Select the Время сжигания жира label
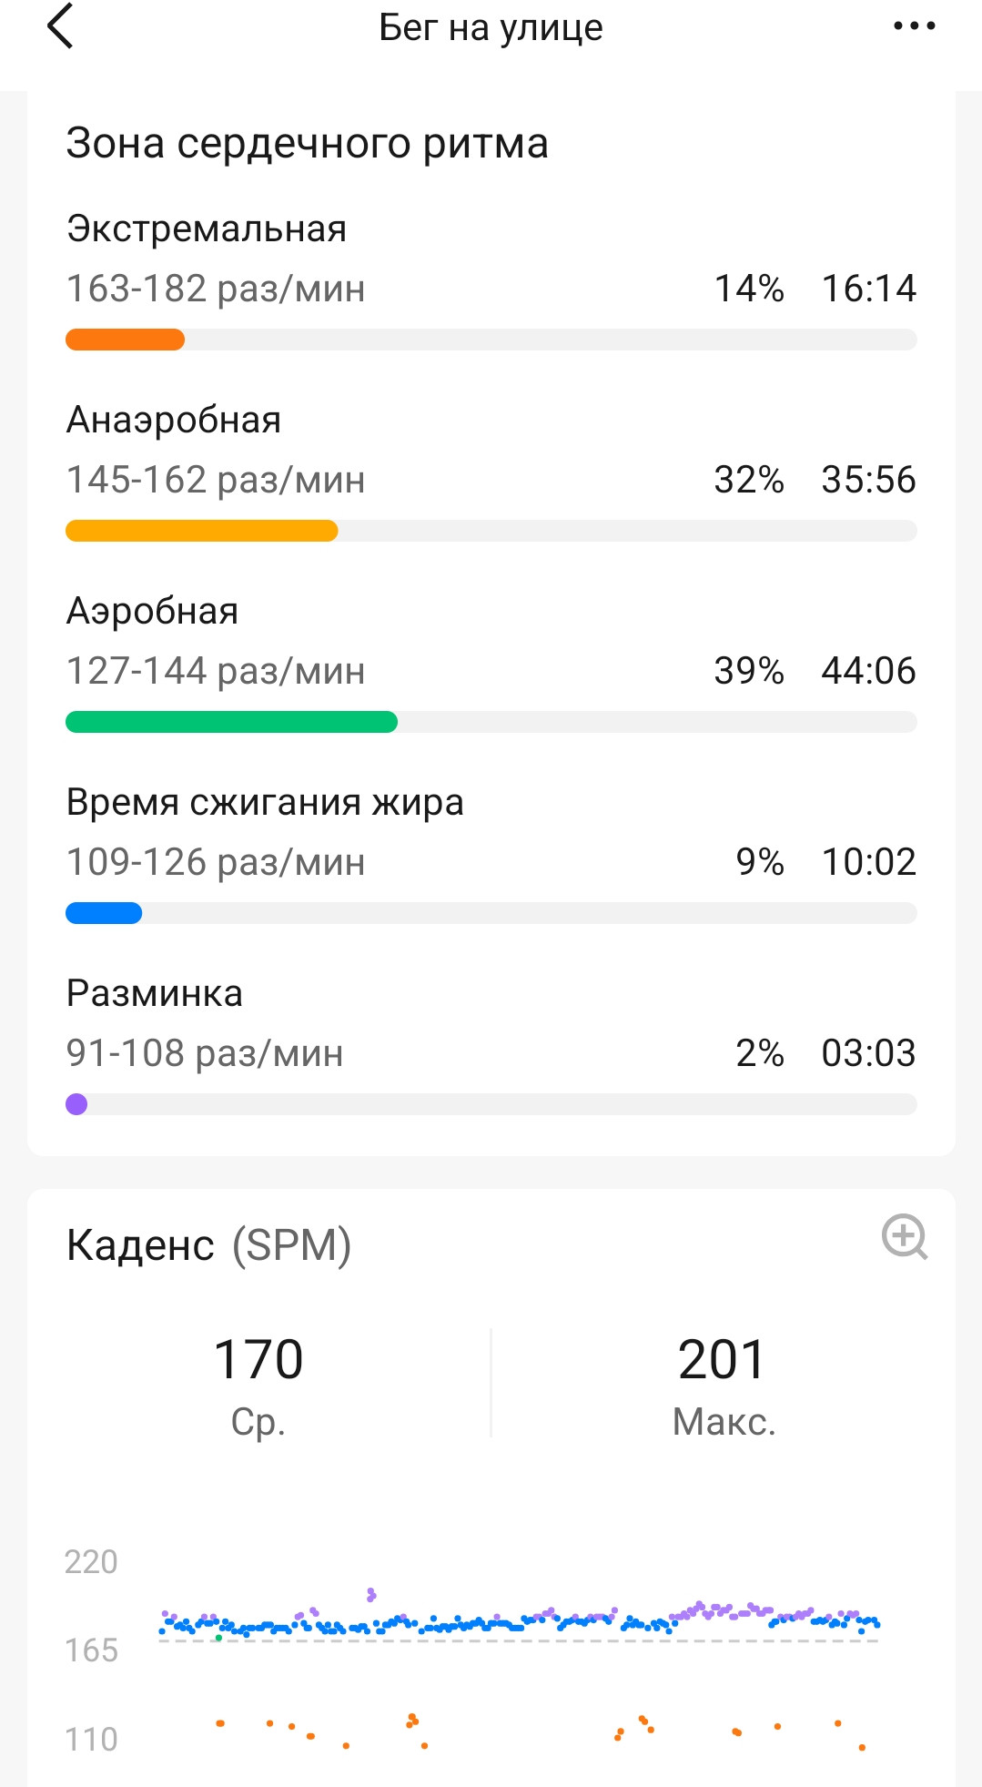Viewport: 982px width, 1787px height. pyautogui.click(x=265, y=802)
